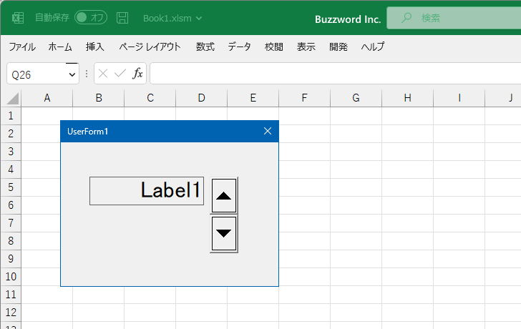Select row 5 header
Screen dimensions: 521x329
pos(11,187)
